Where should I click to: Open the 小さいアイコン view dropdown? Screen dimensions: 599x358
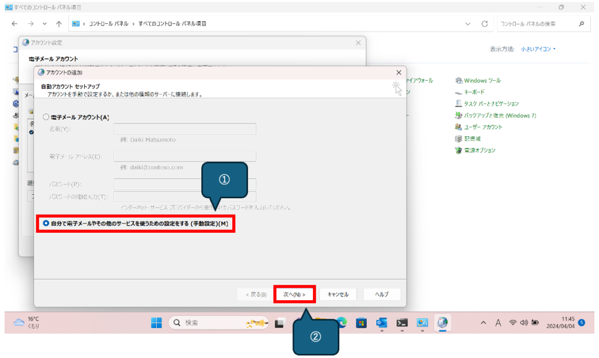[x=538, y=49]
